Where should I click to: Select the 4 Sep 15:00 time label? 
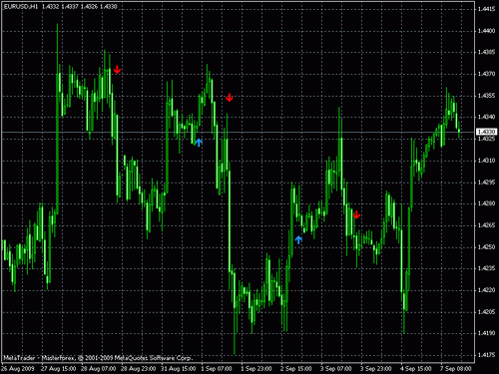click(416, 368)
